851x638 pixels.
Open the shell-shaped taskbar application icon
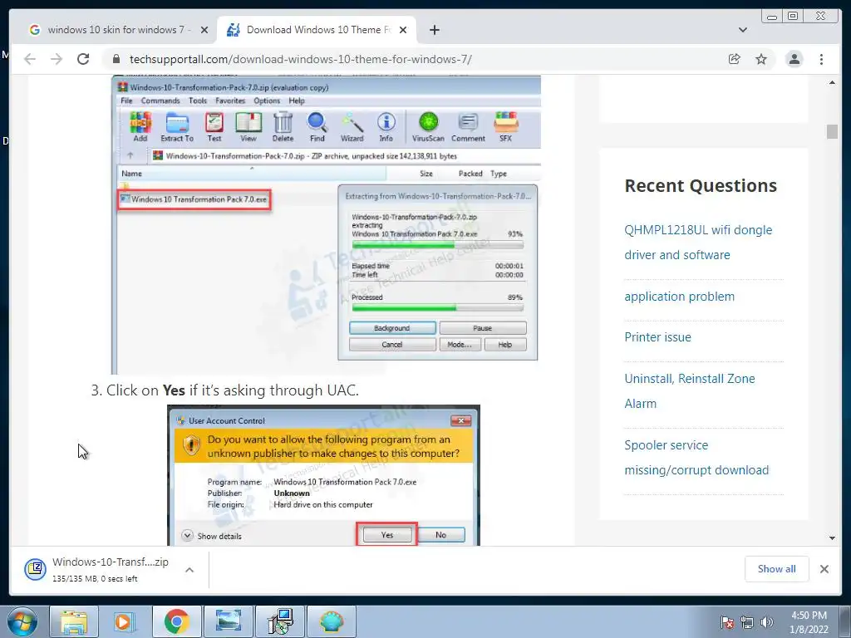tap(332, 621)
